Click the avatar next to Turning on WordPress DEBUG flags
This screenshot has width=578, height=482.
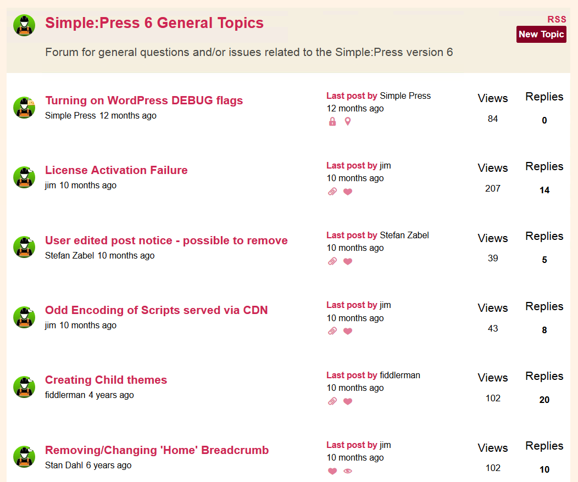(24, 108)
